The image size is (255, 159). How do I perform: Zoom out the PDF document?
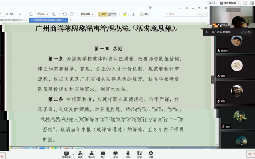[31, 14]
